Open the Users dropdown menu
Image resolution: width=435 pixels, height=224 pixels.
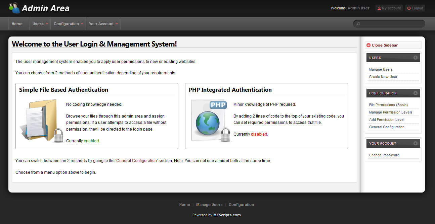[40, 24]
